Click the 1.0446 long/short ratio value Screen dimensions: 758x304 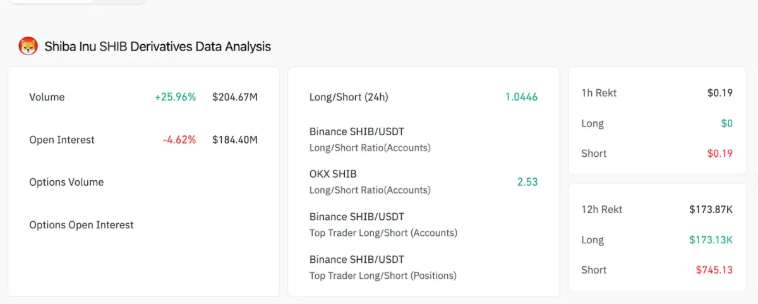pyautogui.click(x=521, y=97)
